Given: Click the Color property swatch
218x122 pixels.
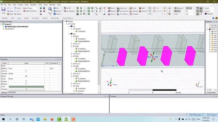Looking at the screenshot, I should point(27,87).
